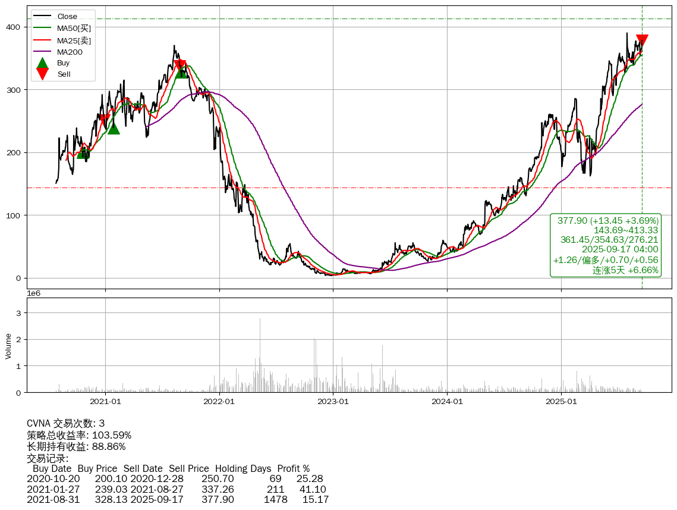This screenshot has width=677, height=510.
Task: Select the MA200 legend label
Action: (70, 52)
